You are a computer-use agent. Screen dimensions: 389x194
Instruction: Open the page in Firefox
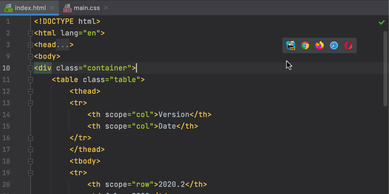(x=320, y=45)
